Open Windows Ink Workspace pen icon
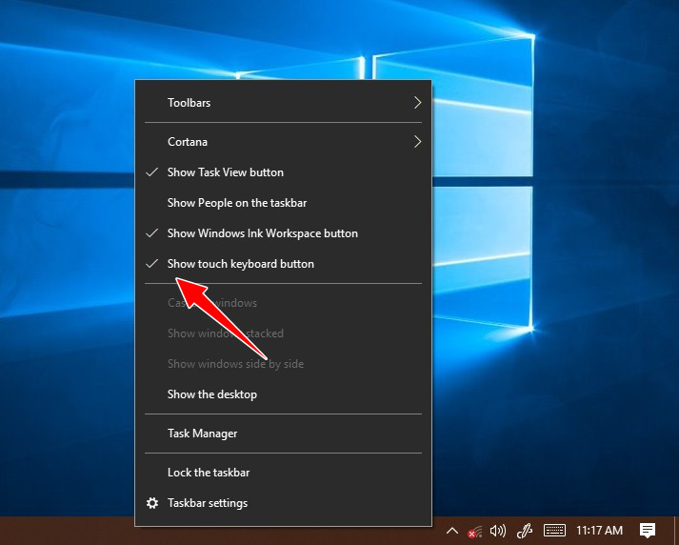Screen dimensions: 679x545 coord(523,530)
